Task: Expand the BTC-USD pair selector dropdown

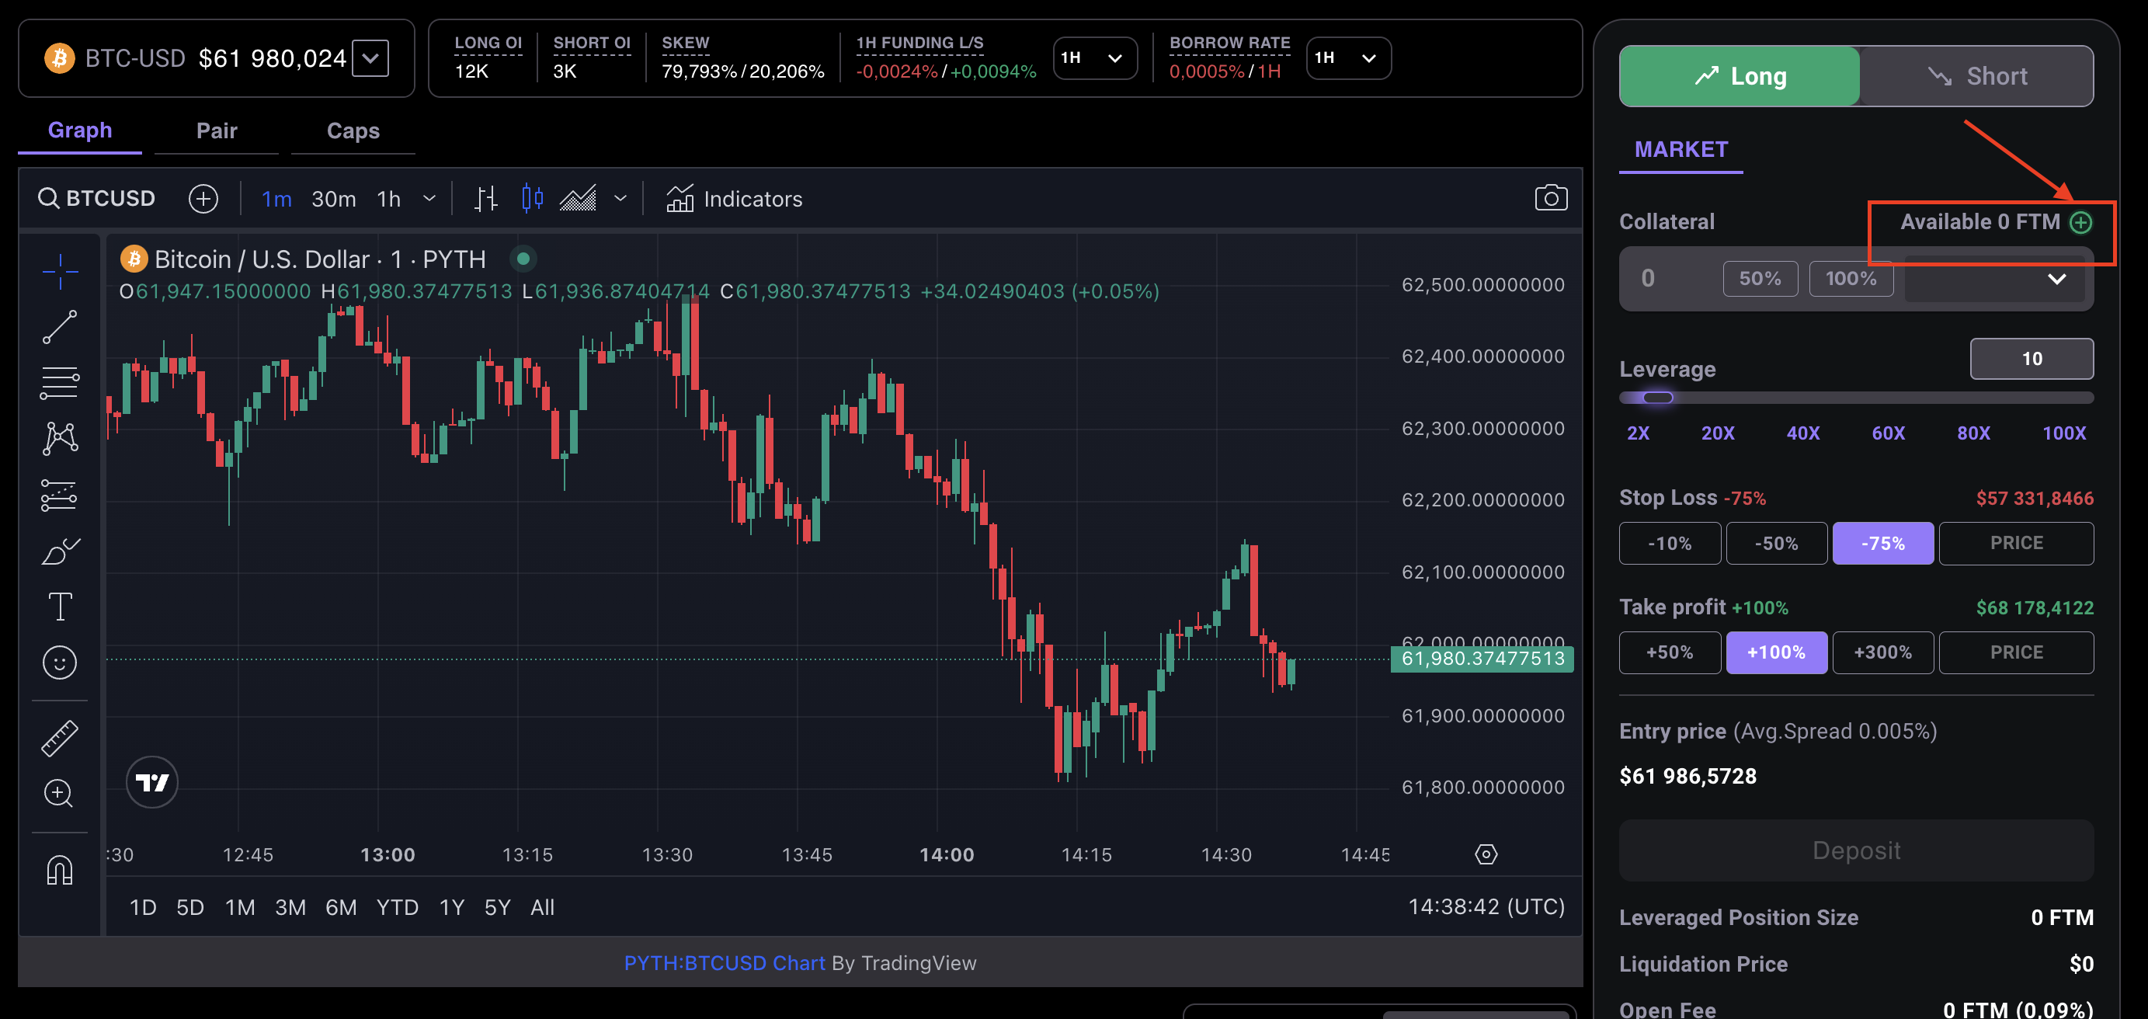Action: [370, 58]
